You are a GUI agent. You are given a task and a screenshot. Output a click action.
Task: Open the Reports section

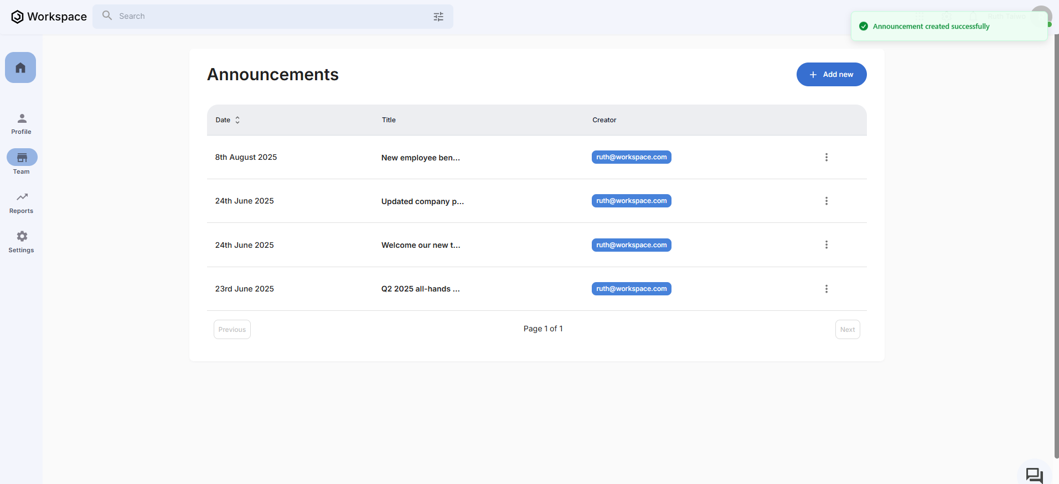coord(22,202)
